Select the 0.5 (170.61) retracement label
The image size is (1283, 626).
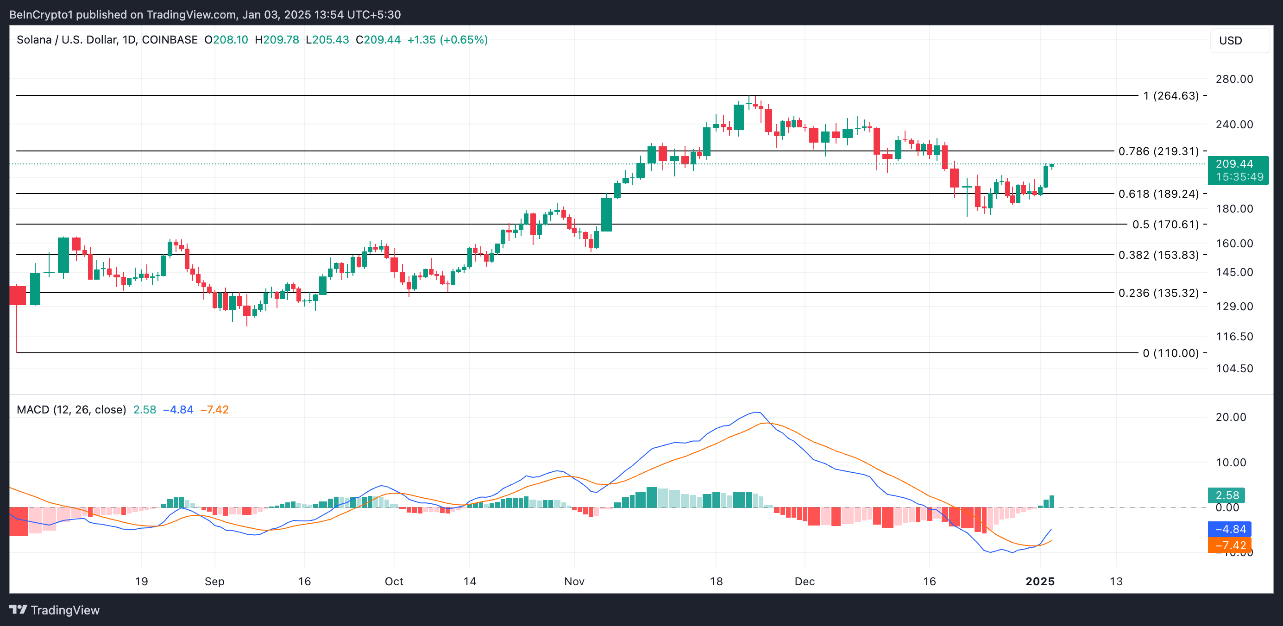[1165, 224]
